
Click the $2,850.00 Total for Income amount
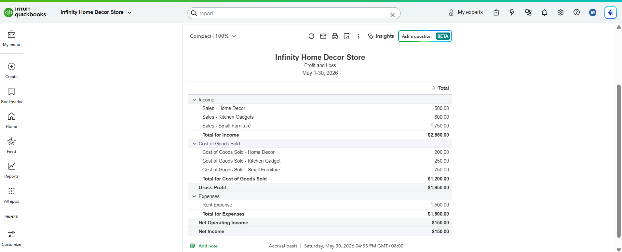[x=438, y=135]
